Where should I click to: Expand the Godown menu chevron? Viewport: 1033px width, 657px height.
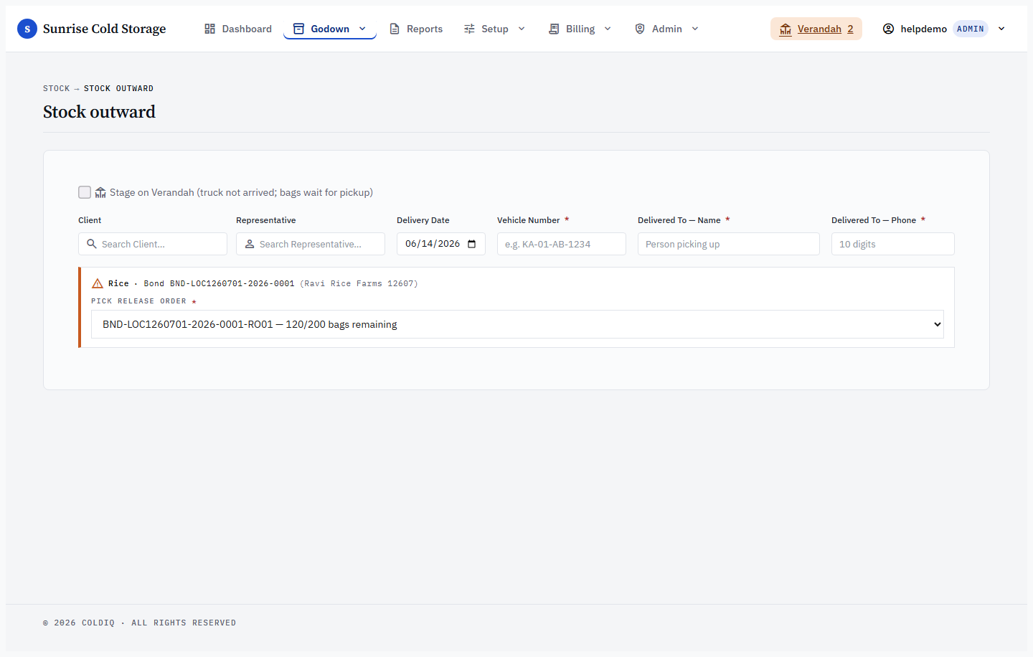click(362, 29)
